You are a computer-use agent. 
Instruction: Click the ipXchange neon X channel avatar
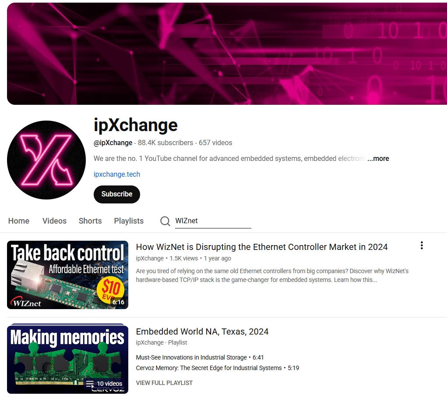[x=46, y=160]
